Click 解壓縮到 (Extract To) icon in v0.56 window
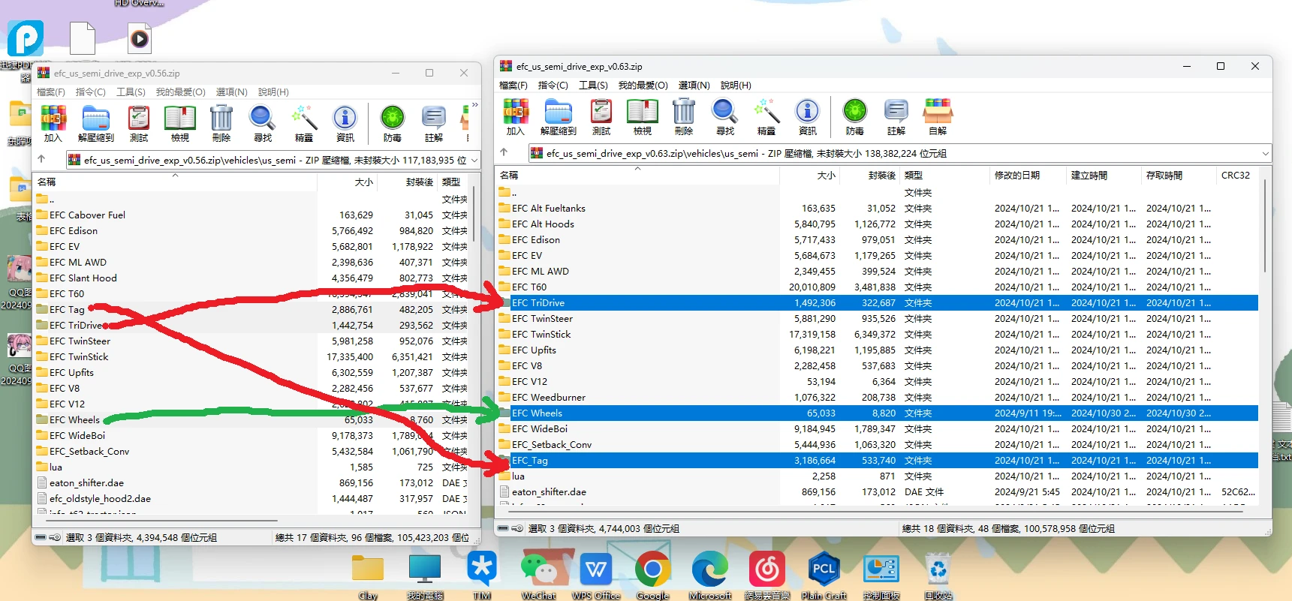Viewport: 1292px width, 601px height. (96, 124)
